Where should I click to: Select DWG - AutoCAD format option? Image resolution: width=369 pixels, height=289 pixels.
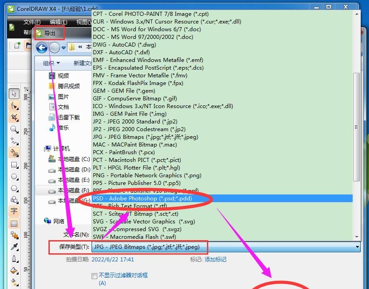tap(222, 45)
